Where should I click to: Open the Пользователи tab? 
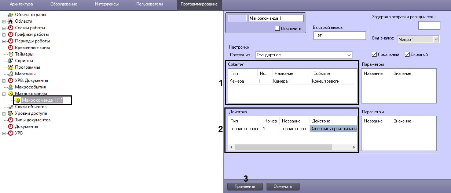coord(149,4)
